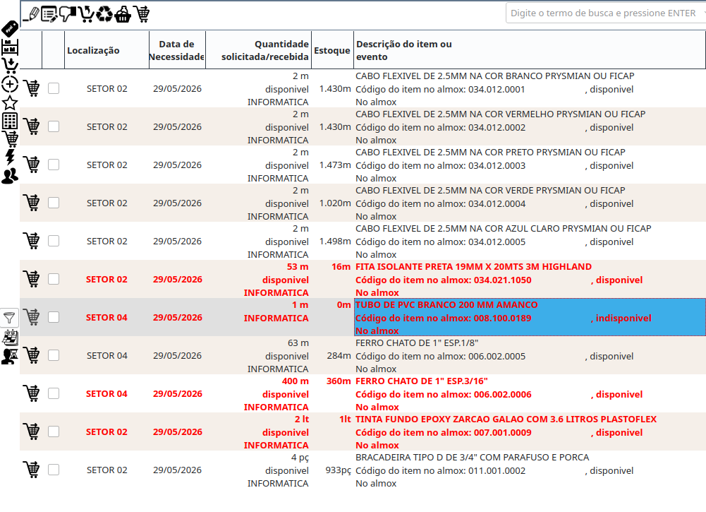Check the box for FITA ISOLANTE PRETA row
Viewport: 706px width, 512px height.
click(54, 279)
